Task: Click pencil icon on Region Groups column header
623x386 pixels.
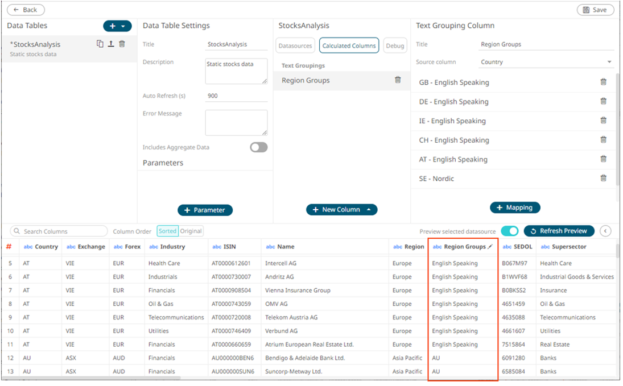Action: pyautogui.click(x=490, y=247)
